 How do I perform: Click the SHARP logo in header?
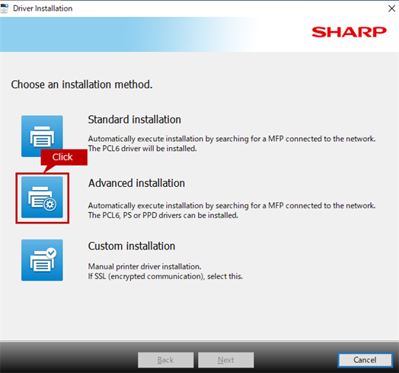349,32
